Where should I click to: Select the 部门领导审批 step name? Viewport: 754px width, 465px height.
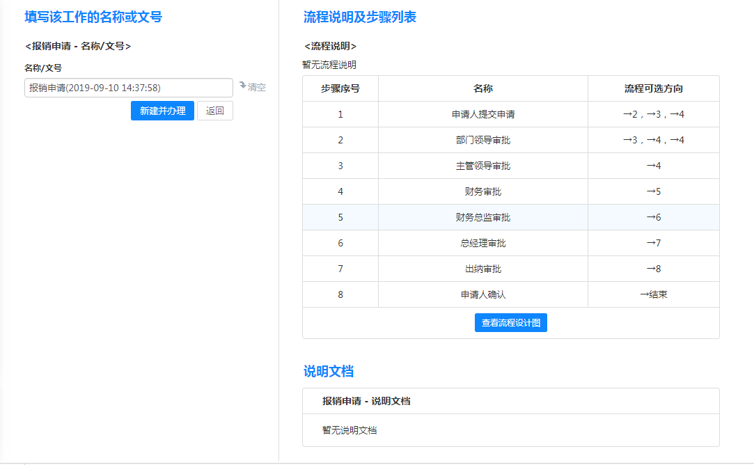pyautogui.click(x=482, y=140)
